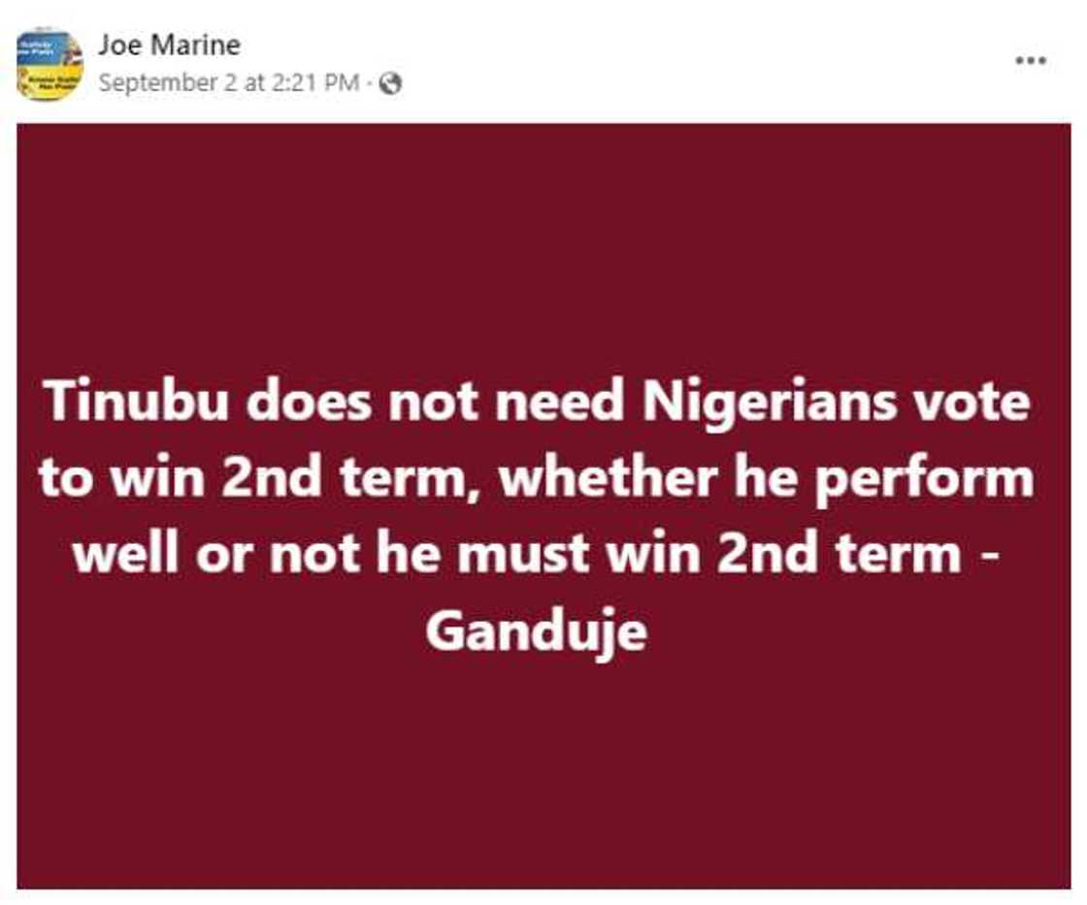This screenshot has width=1087, height=905.
Task: Click "well or not he must" text line
Action: (x=320, y=556)
